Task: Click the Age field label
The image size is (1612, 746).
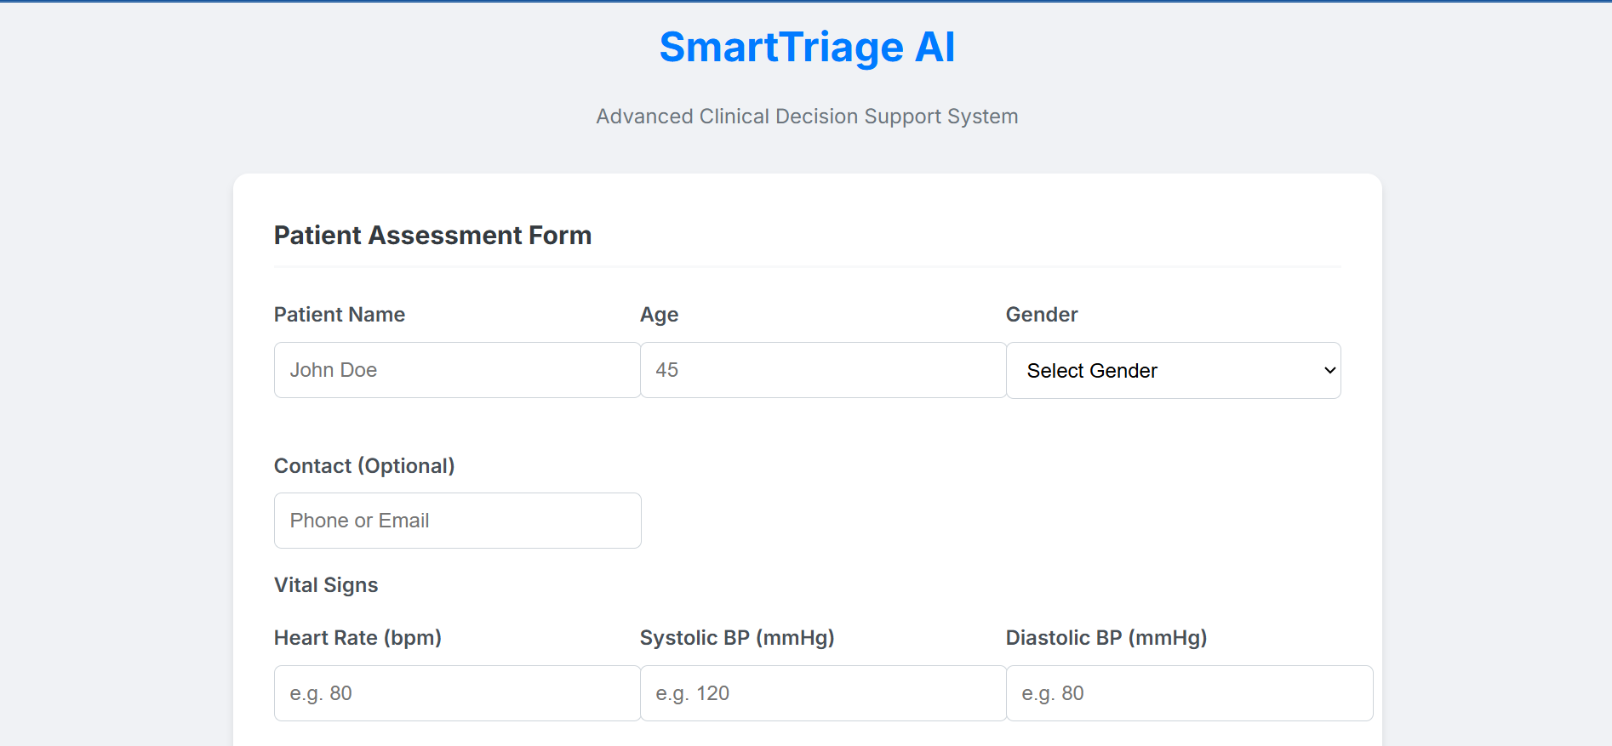Action: pyautogui.click(x=659, y=315)
